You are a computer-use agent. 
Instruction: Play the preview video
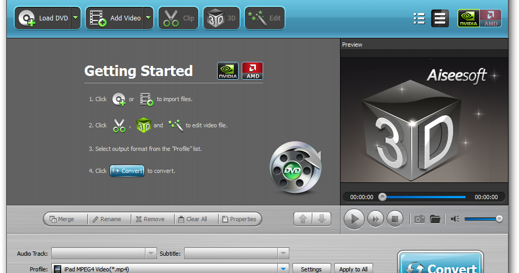pos(354,219)
